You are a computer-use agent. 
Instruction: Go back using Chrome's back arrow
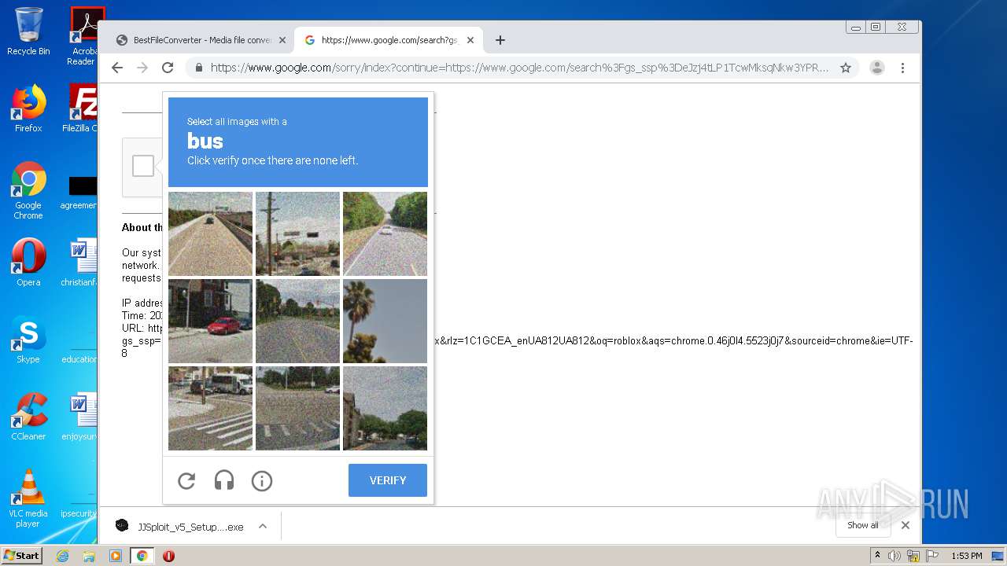pyautogui.click(x=117, y=68)
